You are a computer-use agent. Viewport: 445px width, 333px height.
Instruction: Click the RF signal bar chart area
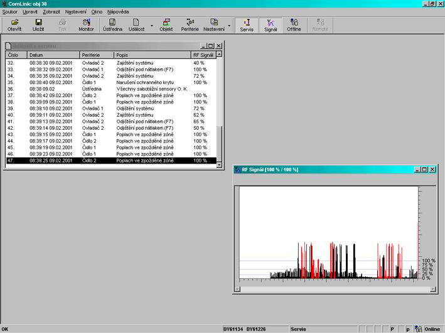(x=329, y=233)
